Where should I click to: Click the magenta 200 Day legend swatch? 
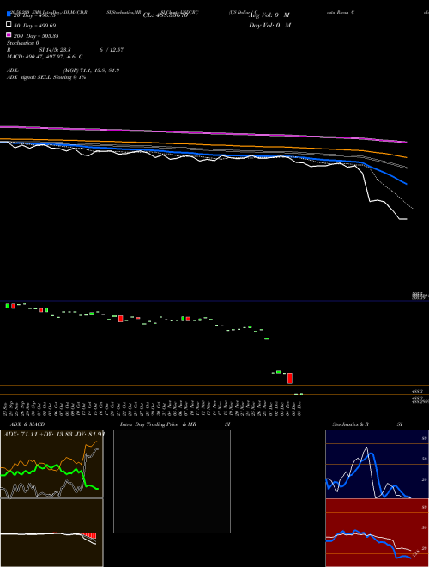pos(9,34)
